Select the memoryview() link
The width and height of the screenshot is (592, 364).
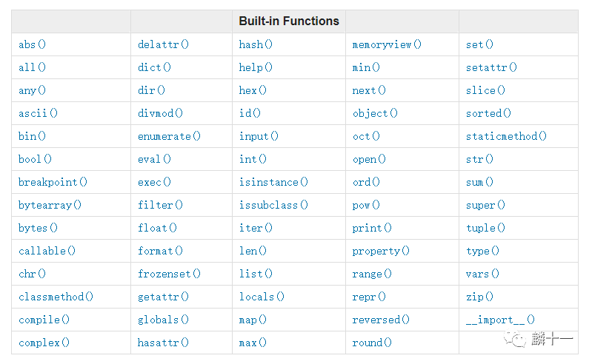coord(387,44)
